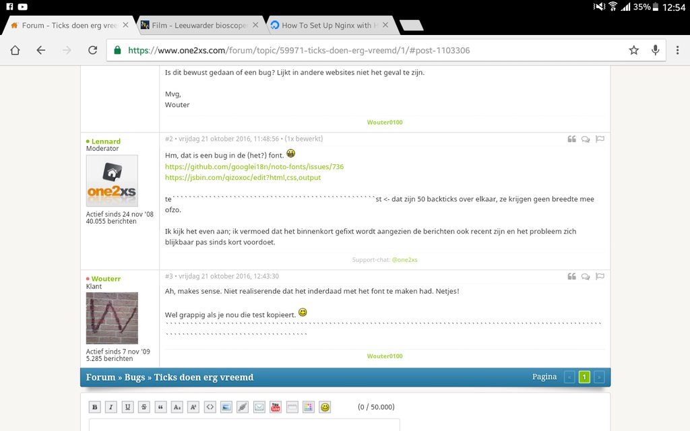Click the Wouter0100 signature under the first post
The image size is (690, 431).
coord(385,123)
